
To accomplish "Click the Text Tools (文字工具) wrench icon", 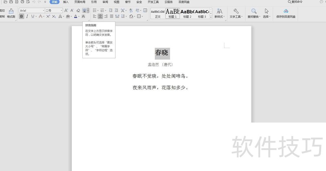I will pos(236,13).
